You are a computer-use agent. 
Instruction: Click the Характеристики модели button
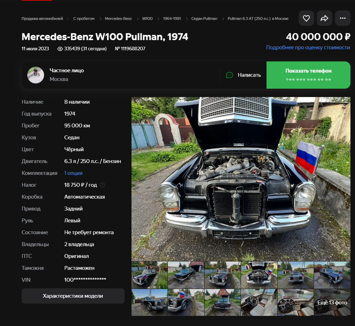pos(73,296)
